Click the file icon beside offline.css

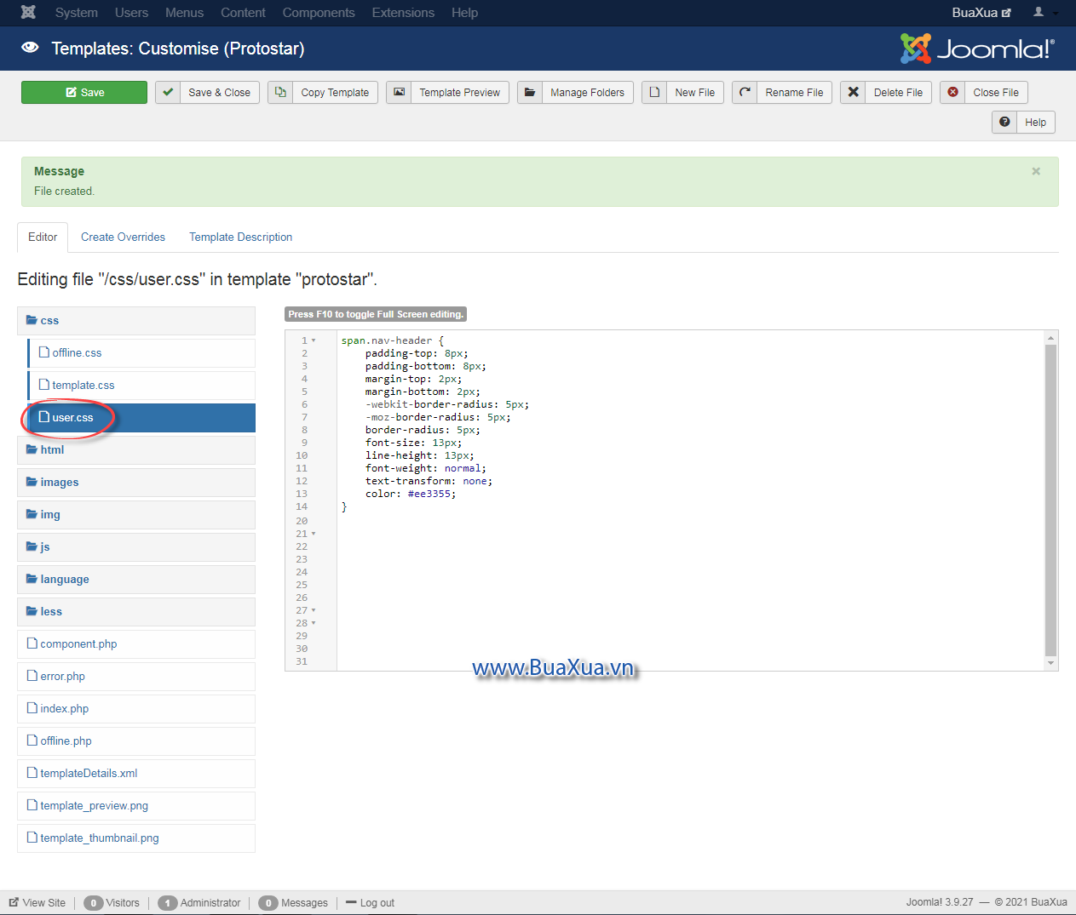pyautogui.click(x=44, y=352)
